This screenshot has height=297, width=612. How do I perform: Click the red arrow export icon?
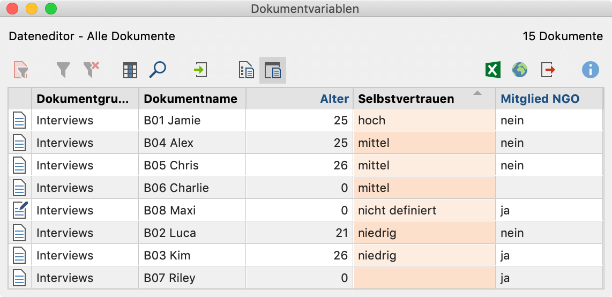click(548, 70)
